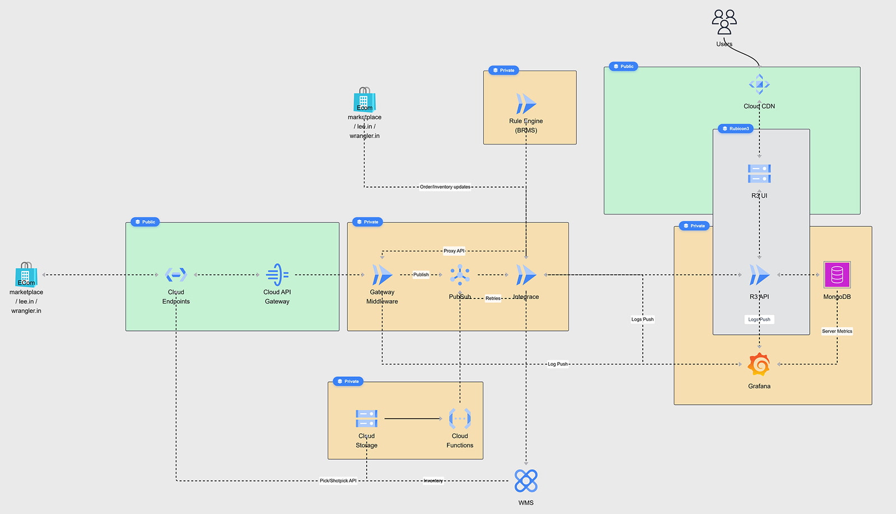Select the R3 UI server icon

759,174
